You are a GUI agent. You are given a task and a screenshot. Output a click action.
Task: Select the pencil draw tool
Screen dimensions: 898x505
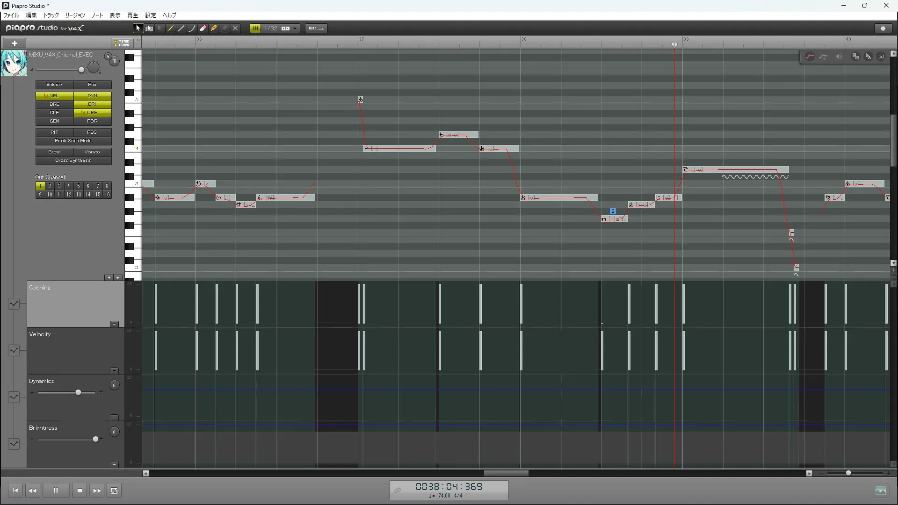(x=171, y=29)
